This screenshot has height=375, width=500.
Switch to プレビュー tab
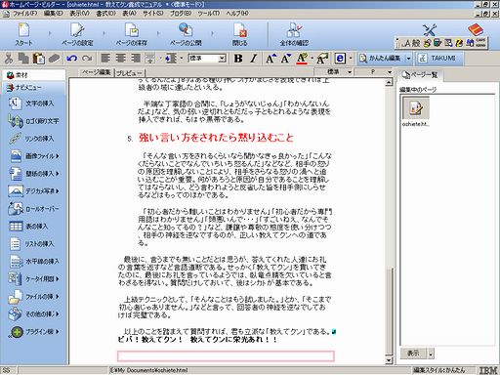(x=129, y=73)
